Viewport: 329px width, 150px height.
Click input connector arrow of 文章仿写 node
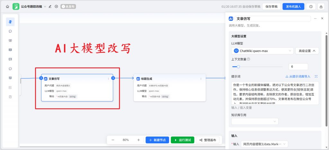tap(41, 78)
